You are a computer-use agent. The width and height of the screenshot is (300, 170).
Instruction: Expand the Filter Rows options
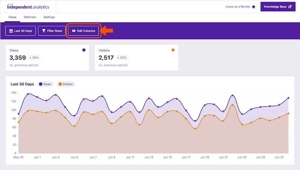pyautogui.click(x=52, y=31)
